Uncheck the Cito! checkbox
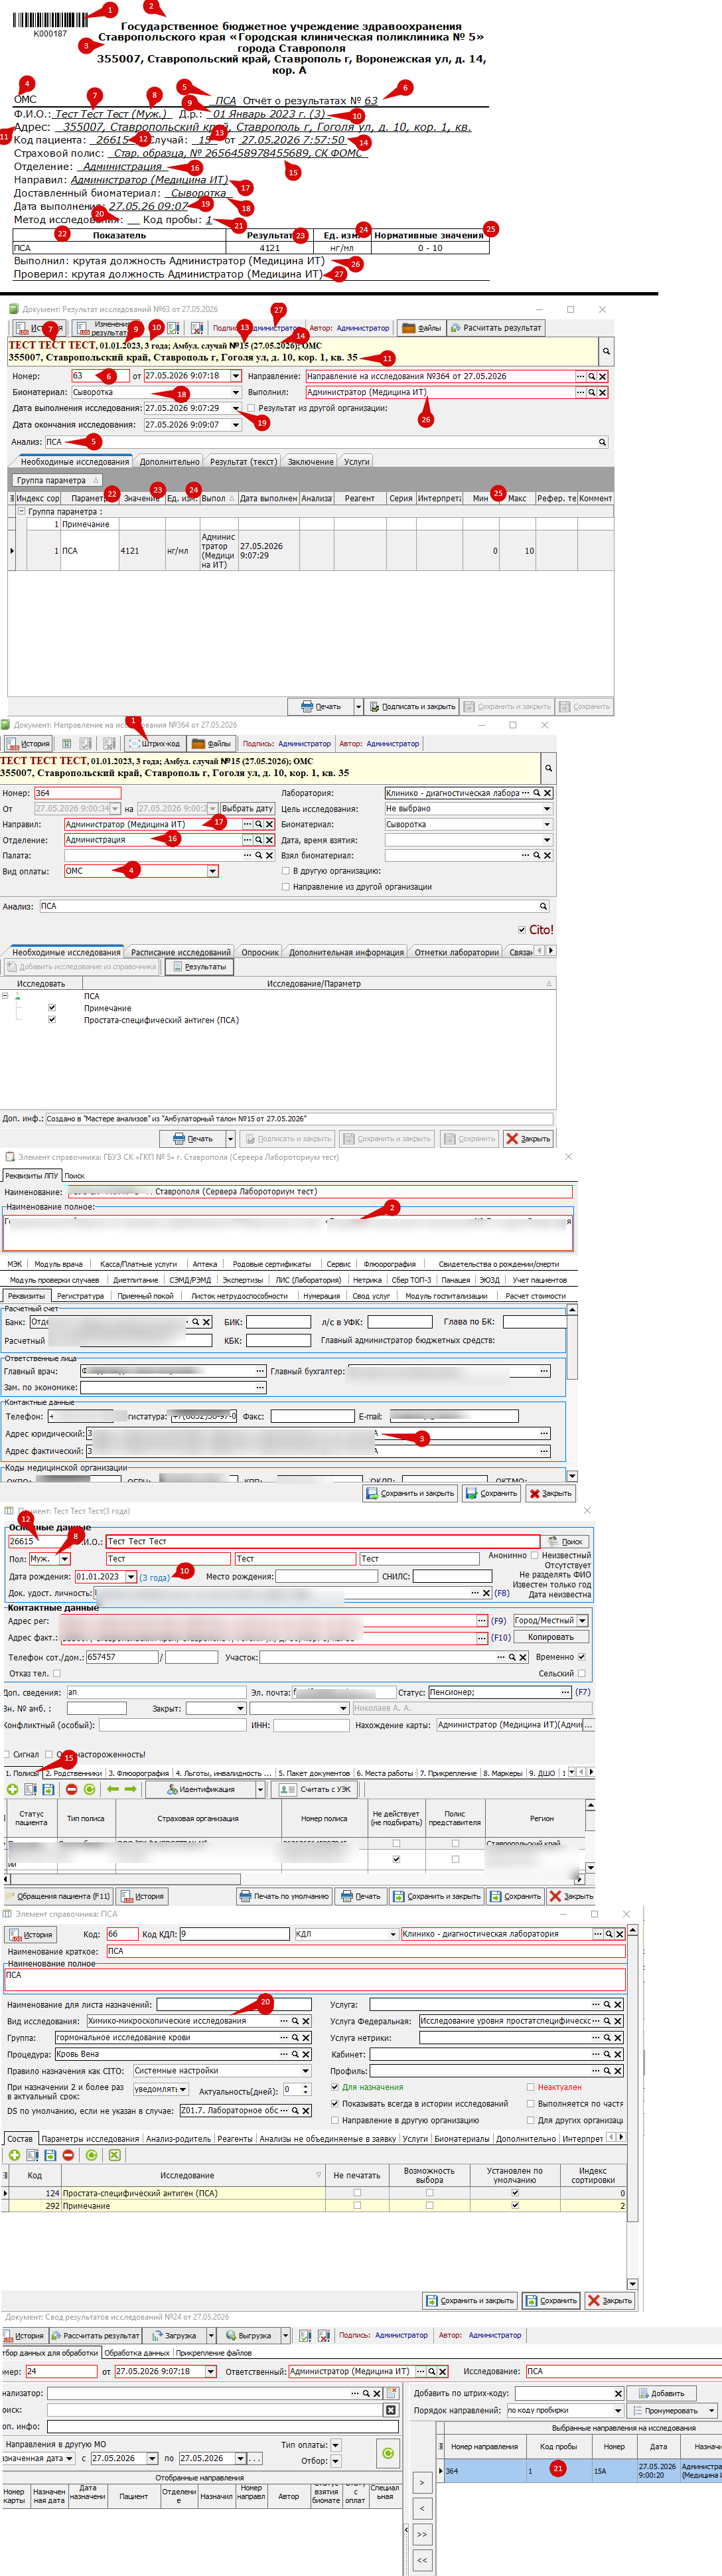Viewport: 722px width, 2576px height. click(x=522, y=930)
